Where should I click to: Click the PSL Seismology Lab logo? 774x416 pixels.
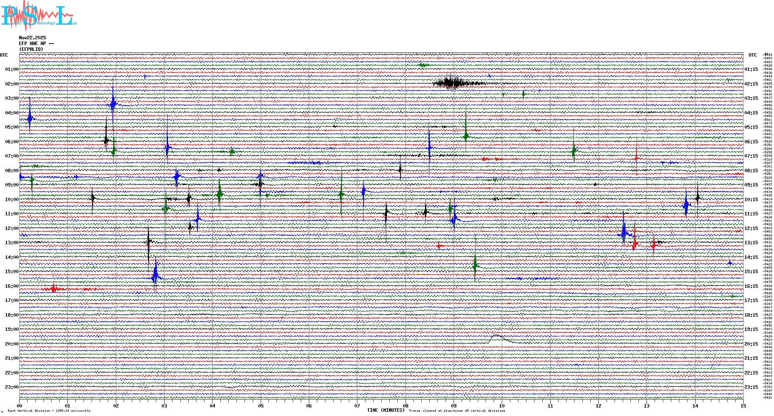click(x=38, y=15)
